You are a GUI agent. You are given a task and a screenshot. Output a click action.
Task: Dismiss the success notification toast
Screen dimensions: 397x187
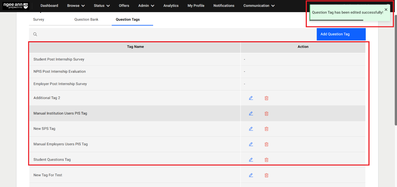click(386, 10)
